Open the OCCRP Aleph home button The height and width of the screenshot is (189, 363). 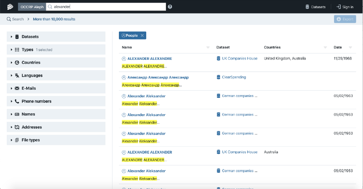pyautogui.click(x=32, y=7)
